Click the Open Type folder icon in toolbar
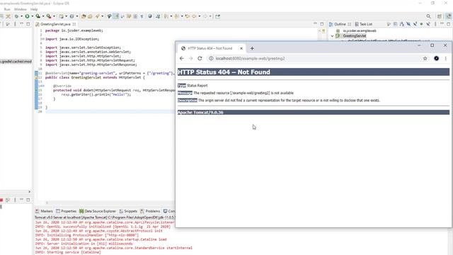 click(84, 16)
